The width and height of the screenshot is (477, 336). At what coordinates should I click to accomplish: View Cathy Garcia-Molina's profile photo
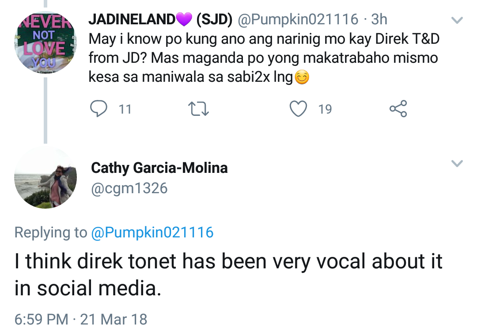[45, 177]
